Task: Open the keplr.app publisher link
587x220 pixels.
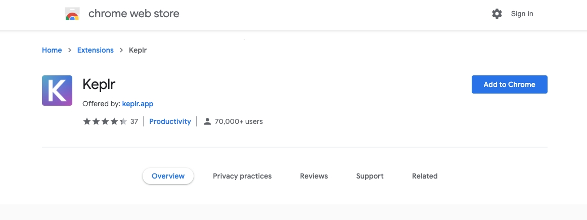Action: pyautogui.click(x=138, y=104)
